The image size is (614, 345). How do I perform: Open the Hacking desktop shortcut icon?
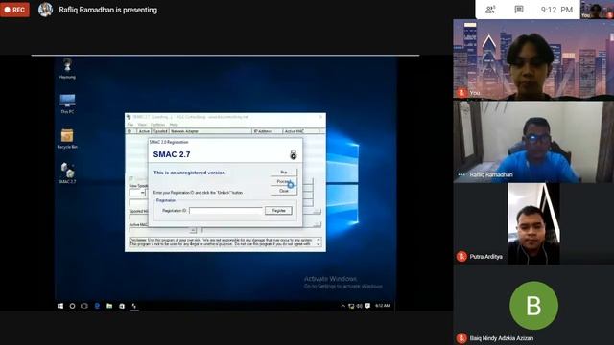[x=67, y=68]
